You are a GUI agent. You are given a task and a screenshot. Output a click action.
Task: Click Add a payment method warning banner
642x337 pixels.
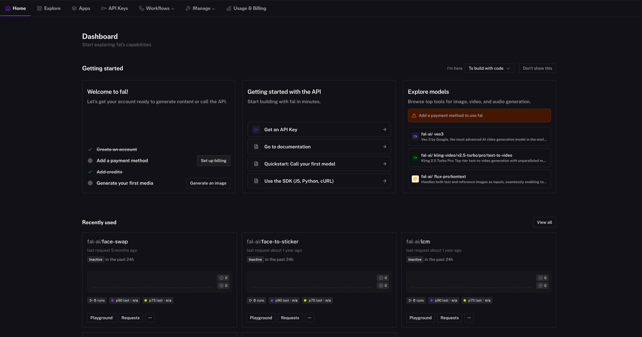click(479, 115)
